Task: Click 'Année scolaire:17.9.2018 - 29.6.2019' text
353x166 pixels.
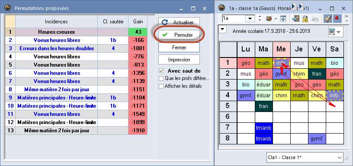Action: click(x=271, y=31)
